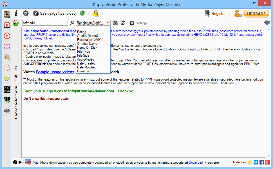The image size is (273, 169).
Task: Open the top toolbar gear settings icon
Action: pyautogui.click(x=26, y=13)
